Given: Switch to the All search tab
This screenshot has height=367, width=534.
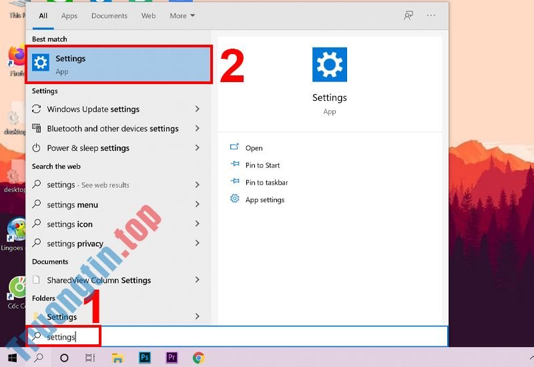Looking at the screenshot, I should [x=43, y=15].
